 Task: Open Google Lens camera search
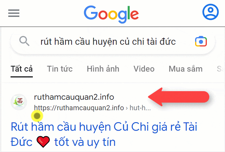tap(201, 42)
